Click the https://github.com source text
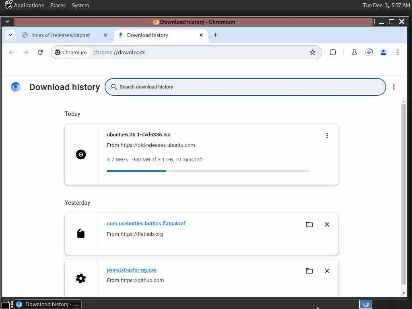This screenshot has width=412, height=309. [142, 280]
